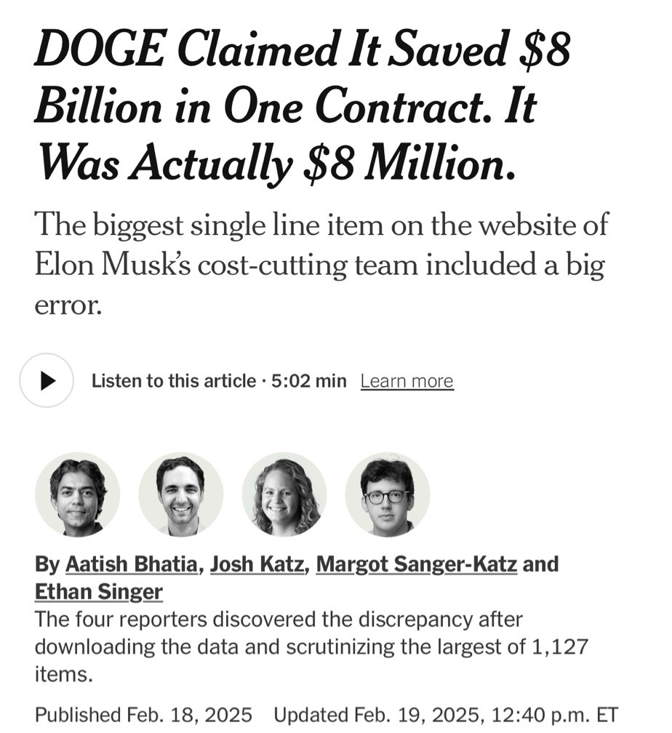Click the 'Listen to this article' label
Screen dimensions: 672x733
point(174,381)
